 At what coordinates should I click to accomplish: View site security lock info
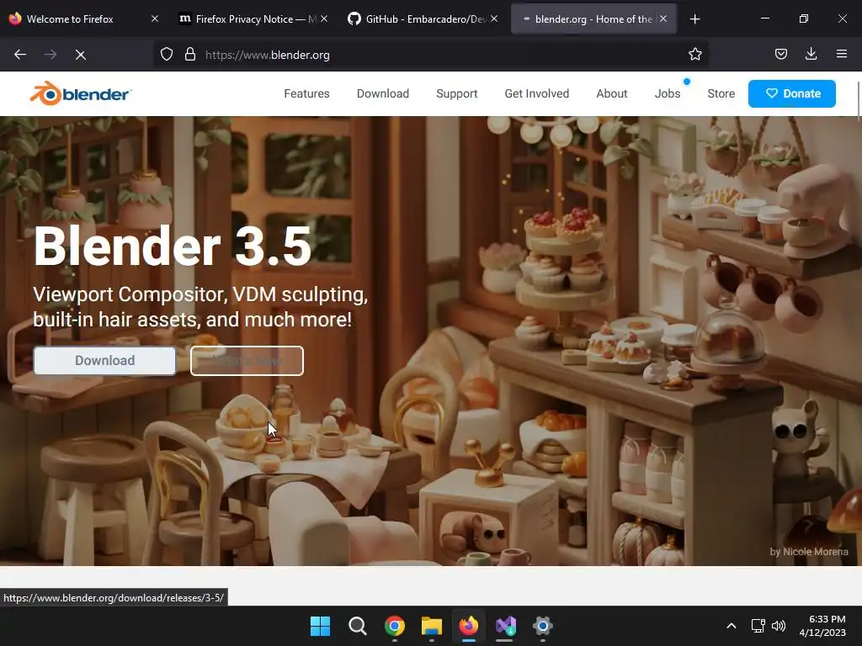click(190, 55)
